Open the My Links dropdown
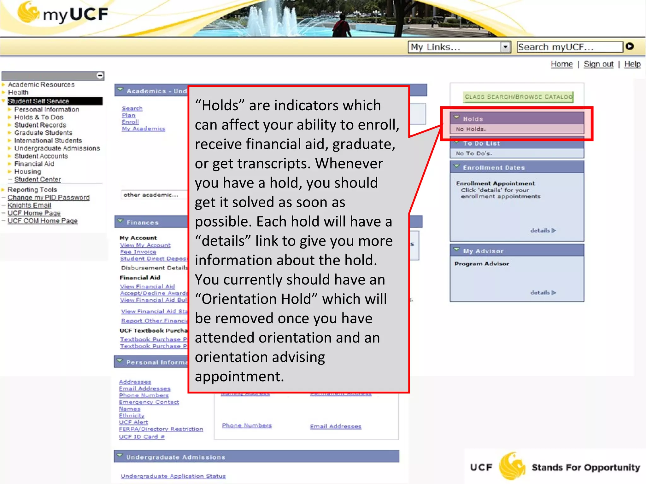The height and width of the screenshot is (484, 646). point(460,47)
